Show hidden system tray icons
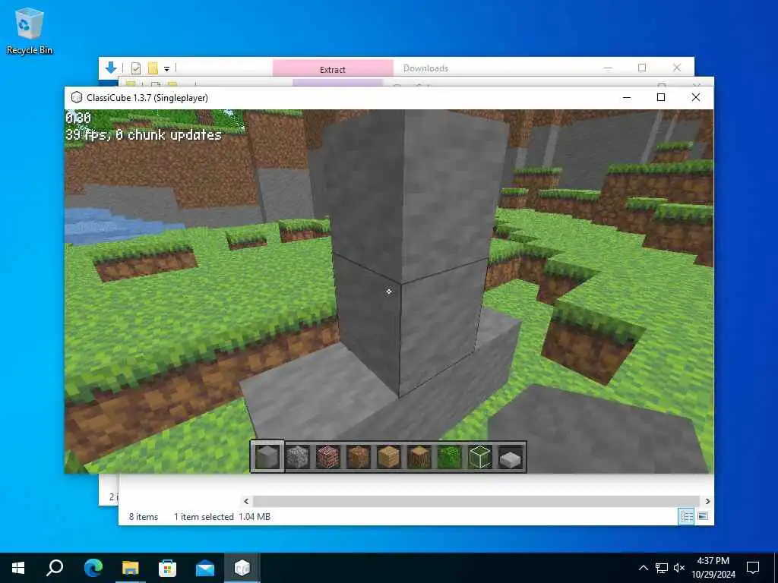 click(x=643, y=568)
